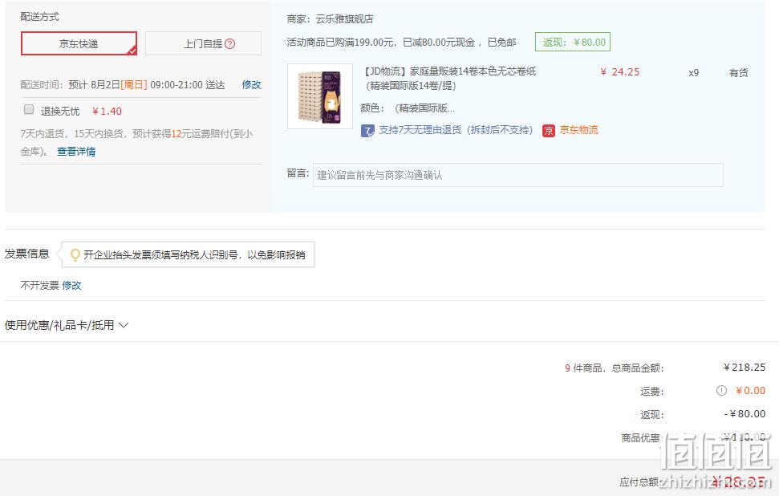The height and width of the screenshot is (496, 779).
Task: Open the 家庭量贩装14卷本色无芯卷纸 product title
Action: 449,79
